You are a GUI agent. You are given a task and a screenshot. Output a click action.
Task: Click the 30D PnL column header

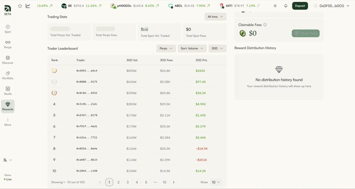tap(202, 60)
